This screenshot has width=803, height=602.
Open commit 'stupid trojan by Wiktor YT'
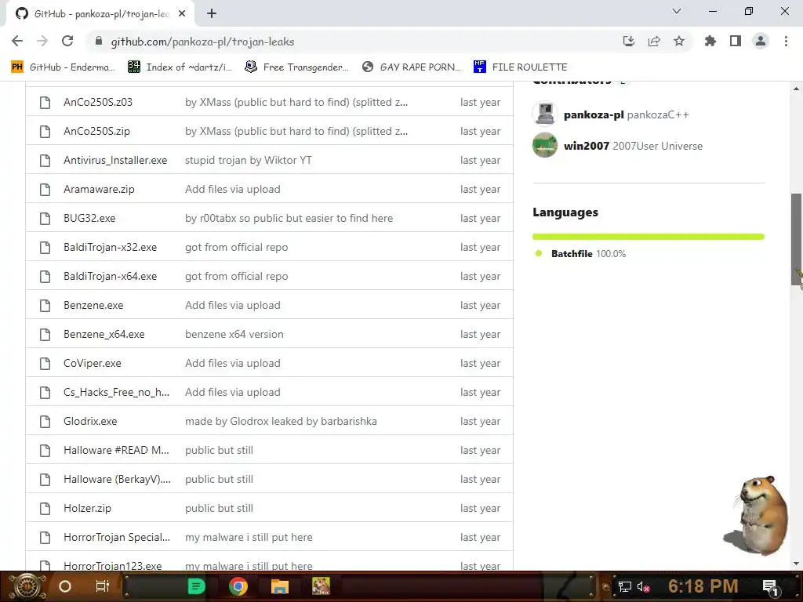249,160
